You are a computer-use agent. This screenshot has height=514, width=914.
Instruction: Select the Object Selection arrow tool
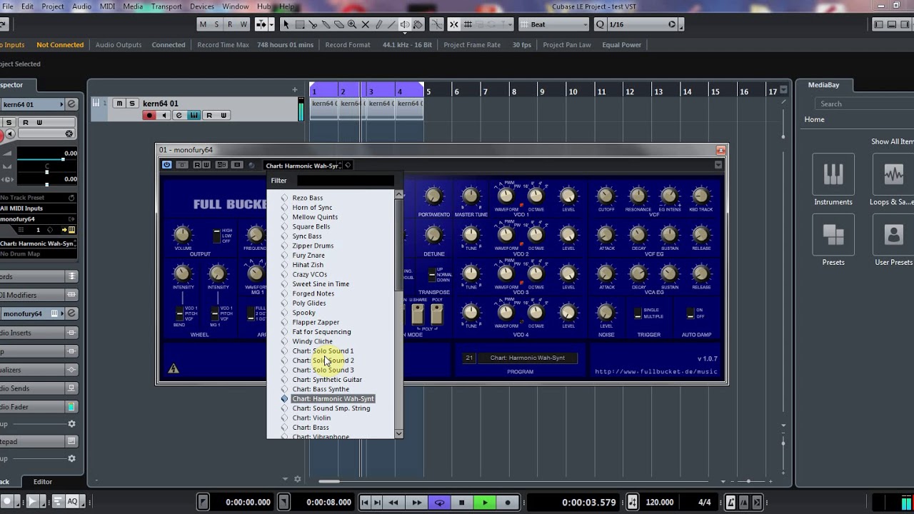[x=286, y=24]
